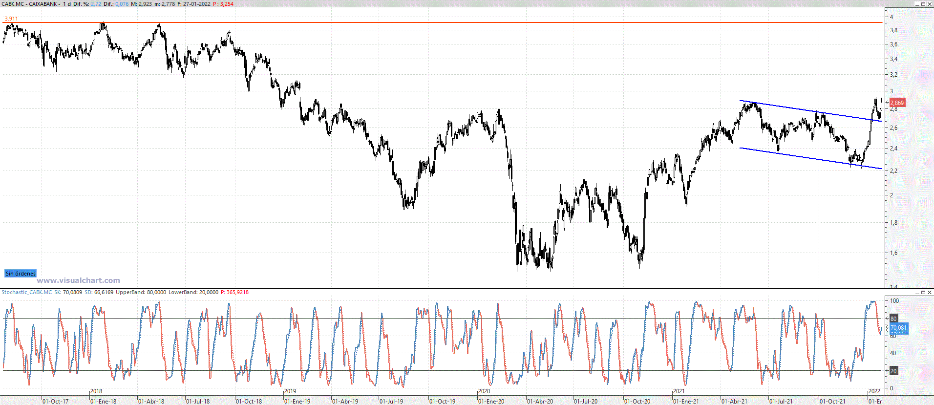Maximize the Stochastic indicator pane

[923, 292]
